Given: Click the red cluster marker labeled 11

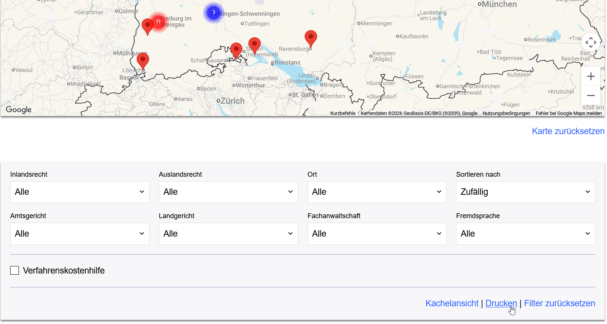Looking at the screenshot, I should click(158, 22).
